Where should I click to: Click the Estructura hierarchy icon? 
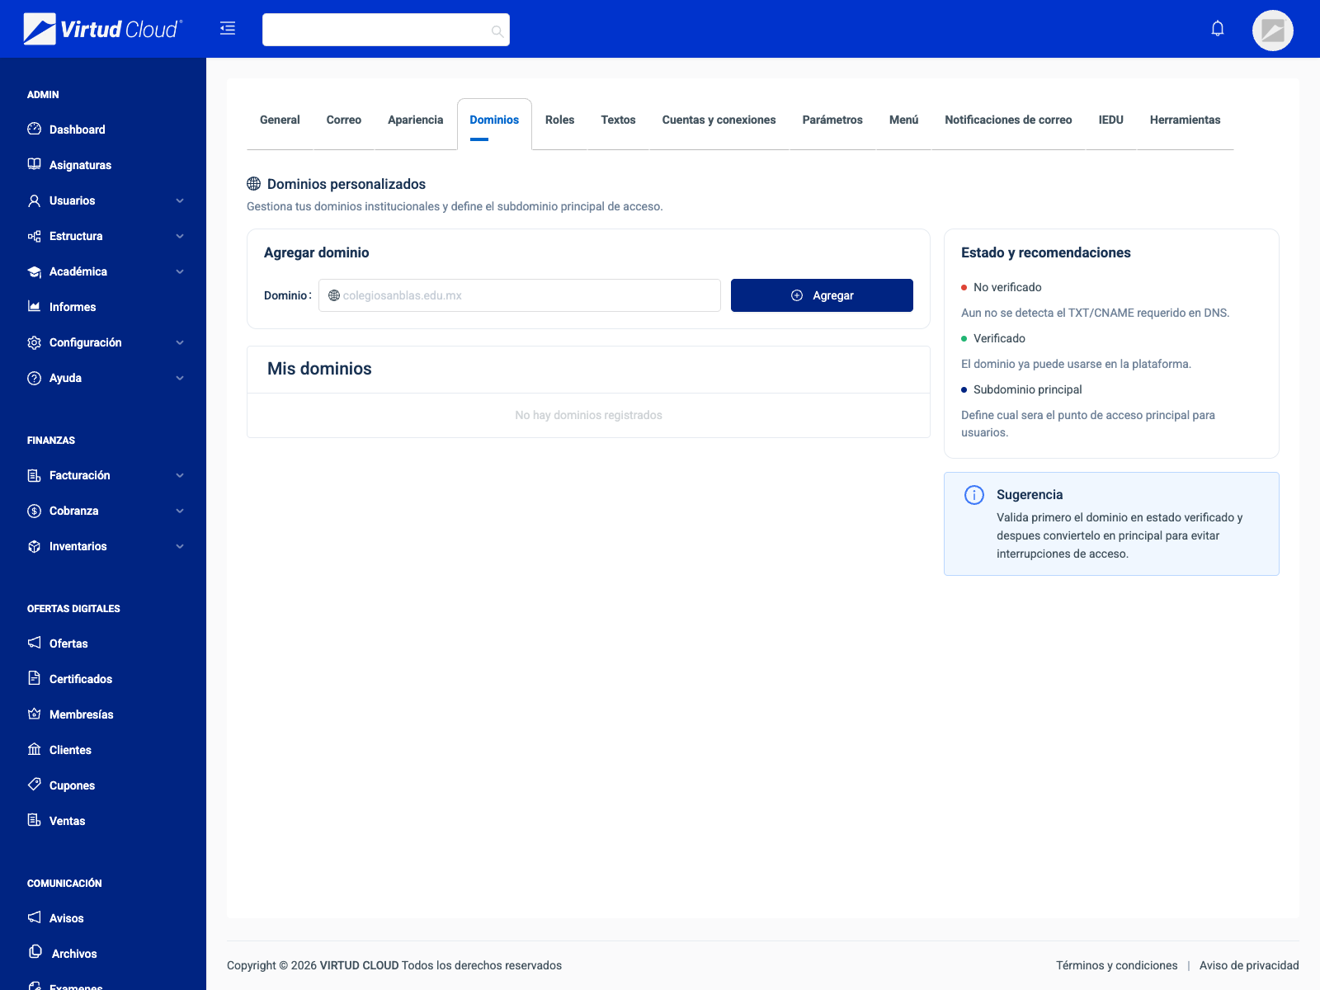(34, 236)
